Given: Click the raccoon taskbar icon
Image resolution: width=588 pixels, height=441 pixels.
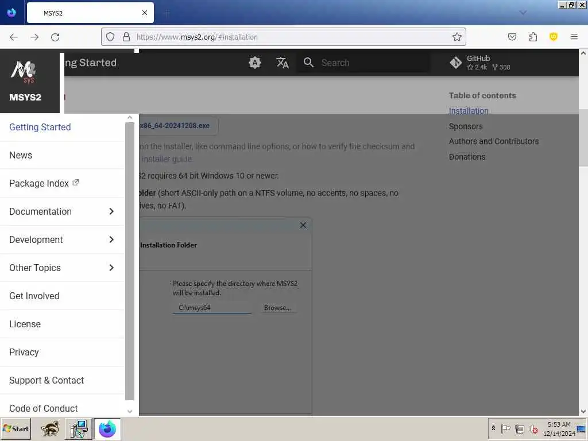Looking at the screenshot, I should tap(50, 429).
